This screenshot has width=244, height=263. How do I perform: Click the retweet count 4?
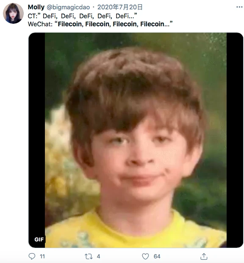click(x=98, y=256)
